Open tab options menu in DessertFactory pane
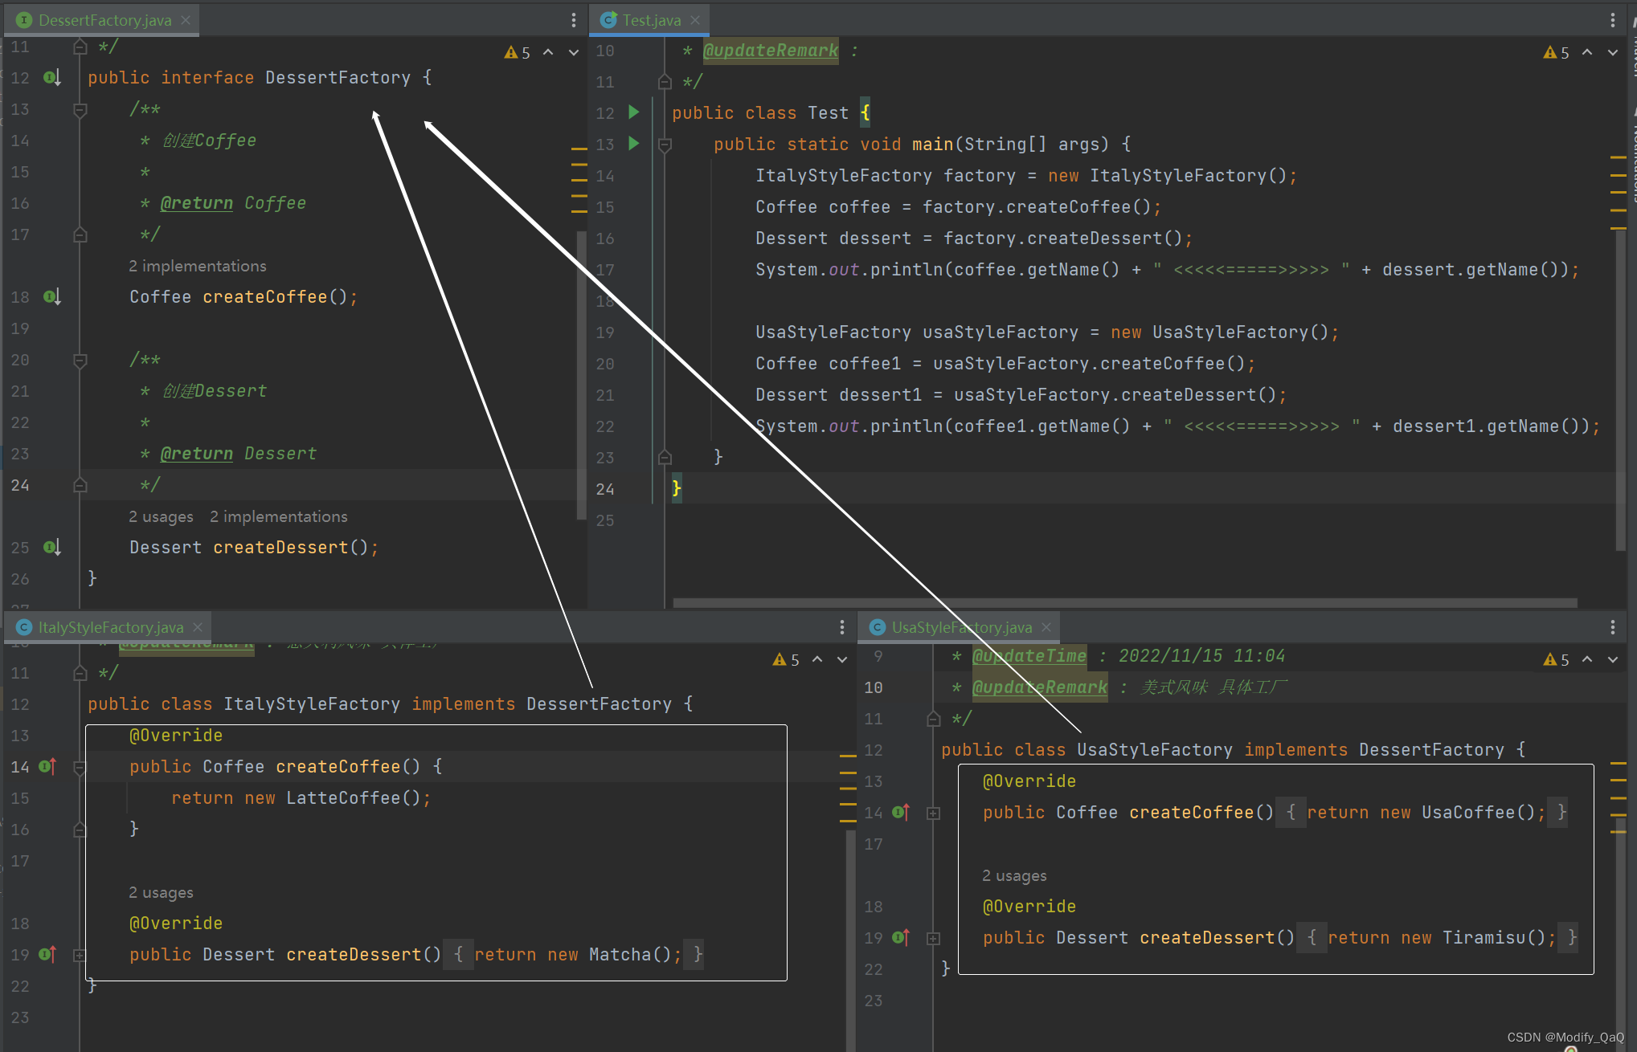The width and height of the screenshot is (1637, 1052). [x=573, y=20]
